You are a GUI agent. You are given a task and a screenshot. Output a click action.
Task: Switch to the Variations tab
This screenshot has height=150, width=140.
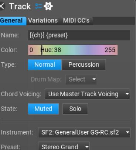pyautogui.click(x=43, y=21)
